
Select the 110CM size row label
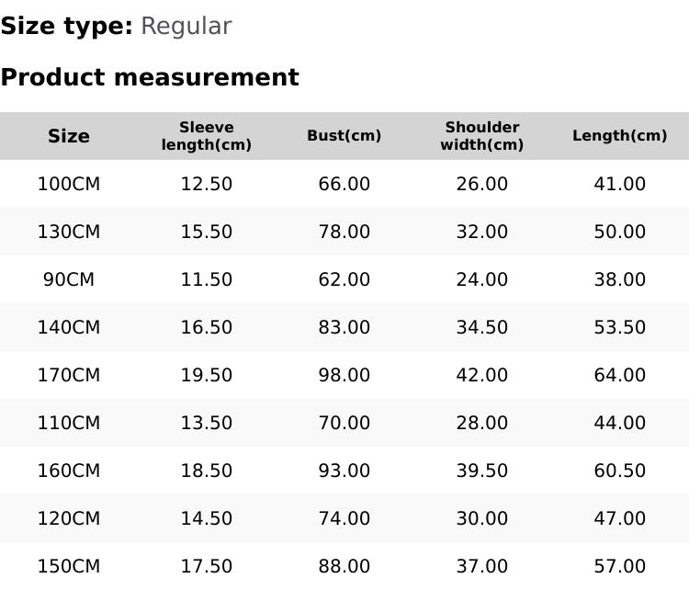(x=69, y=423)
